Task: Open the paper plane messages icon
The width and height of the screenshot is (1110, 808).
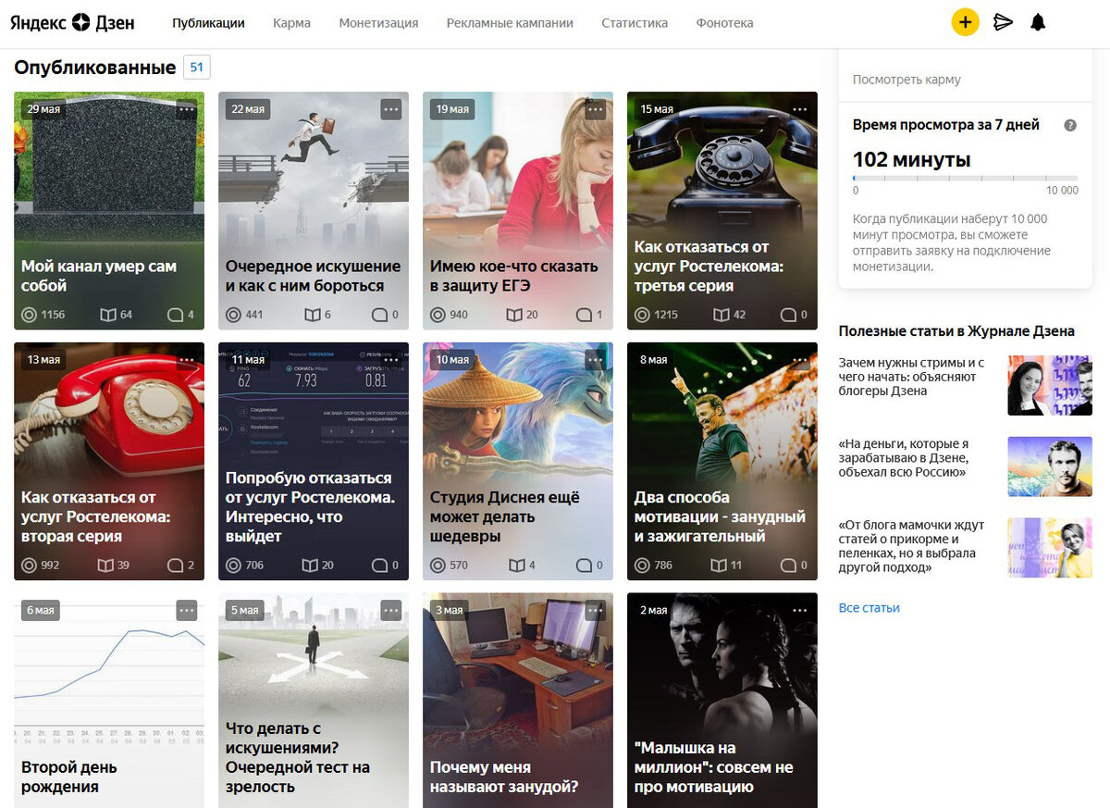Action: click(x=1003, y=22)
